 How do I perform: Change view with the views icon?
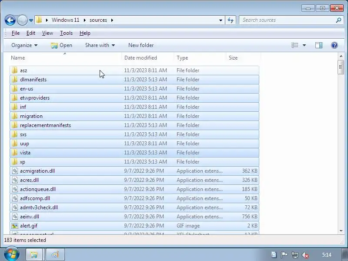pyautogui.click(x=295, y=45)
